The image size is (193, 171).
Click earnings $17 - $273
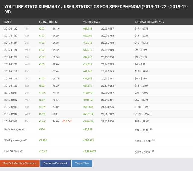[141, 29]
